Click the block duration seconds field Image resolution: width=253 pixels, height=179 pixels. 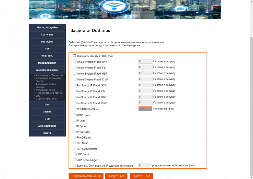click(144, 165)
